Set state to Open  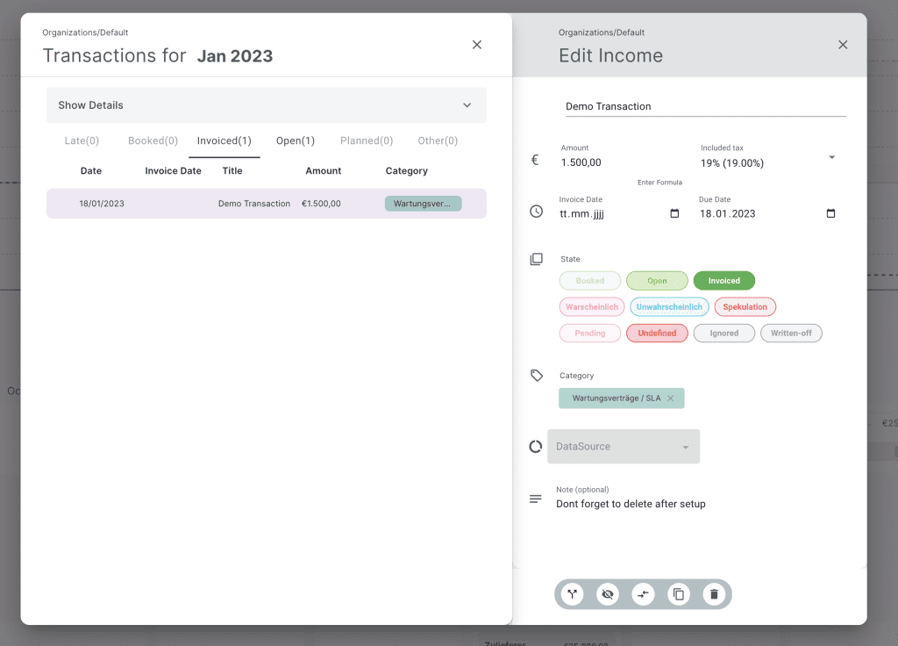pyautogui.click(x=657, y=281)
